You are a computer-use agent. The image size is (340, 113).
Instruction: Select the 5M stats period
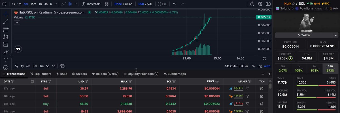coord(283,69)
